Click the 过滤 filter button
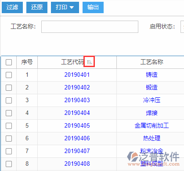184x171 pixels. (x=12, y=7)
